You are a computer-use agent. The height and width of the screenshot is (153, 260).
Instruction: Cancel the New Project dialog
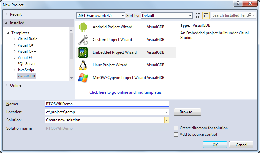pos(241,145)
